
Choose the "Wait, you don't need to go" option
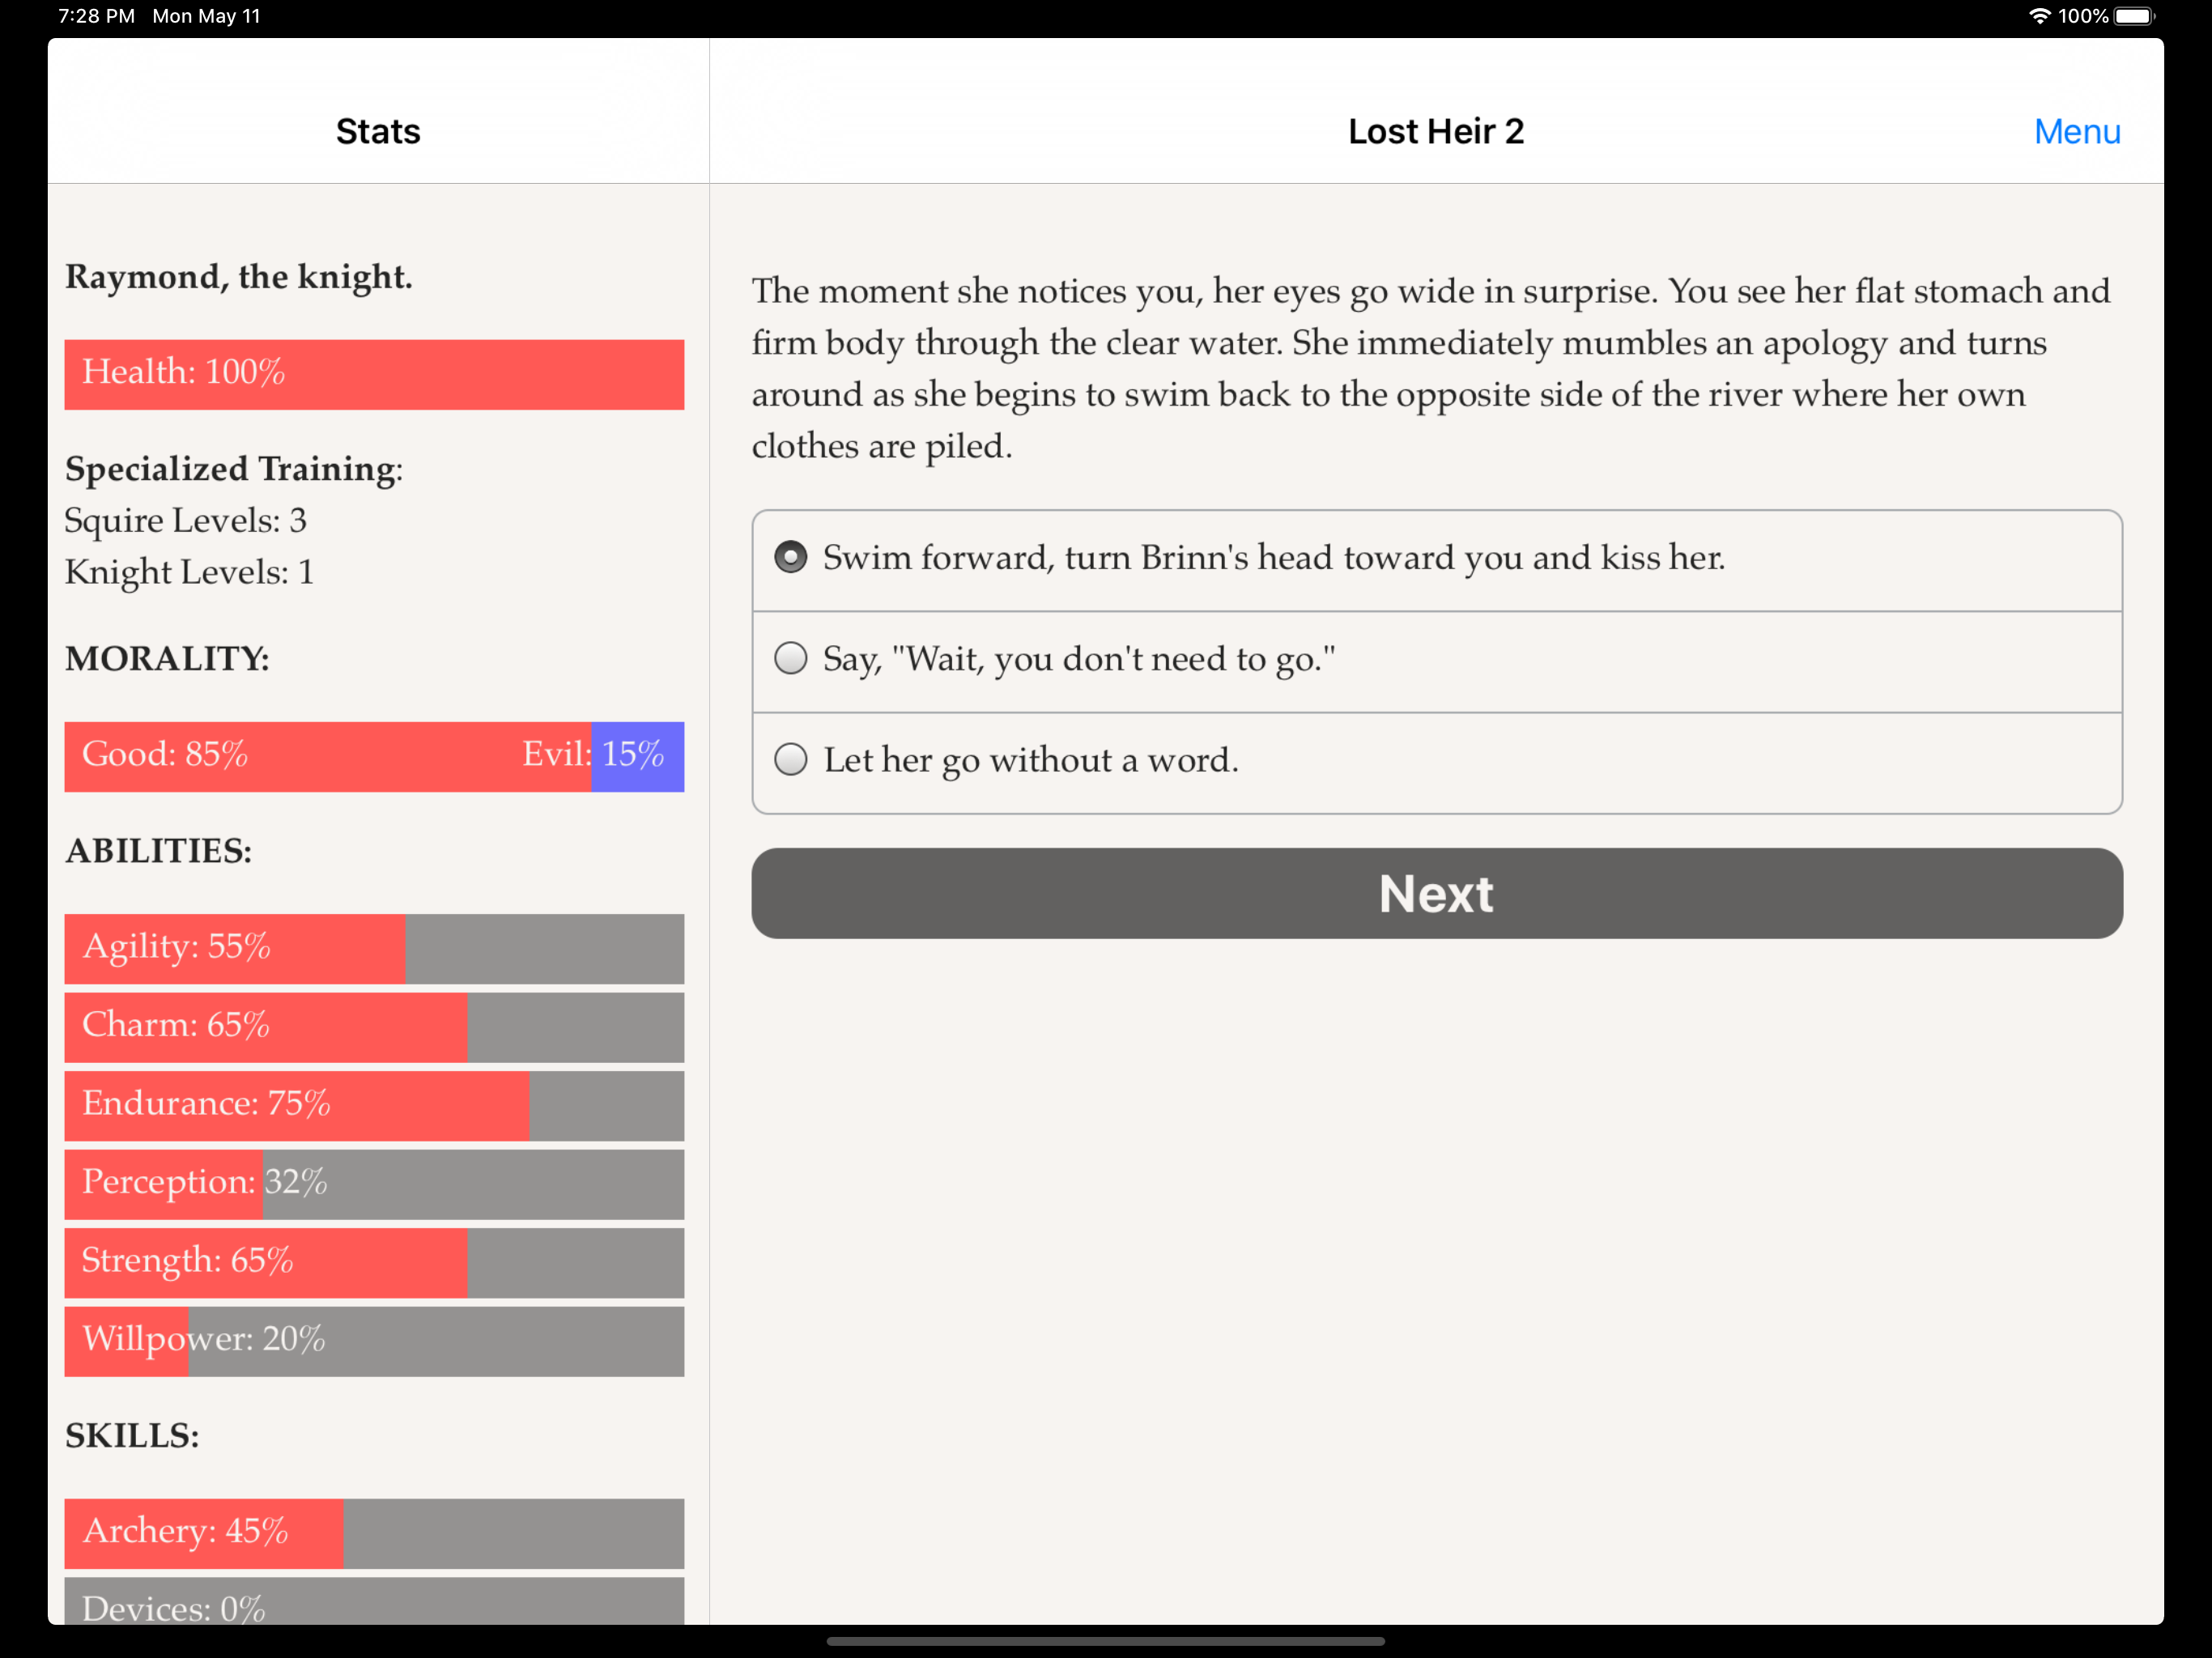[x=1437, y=660]
